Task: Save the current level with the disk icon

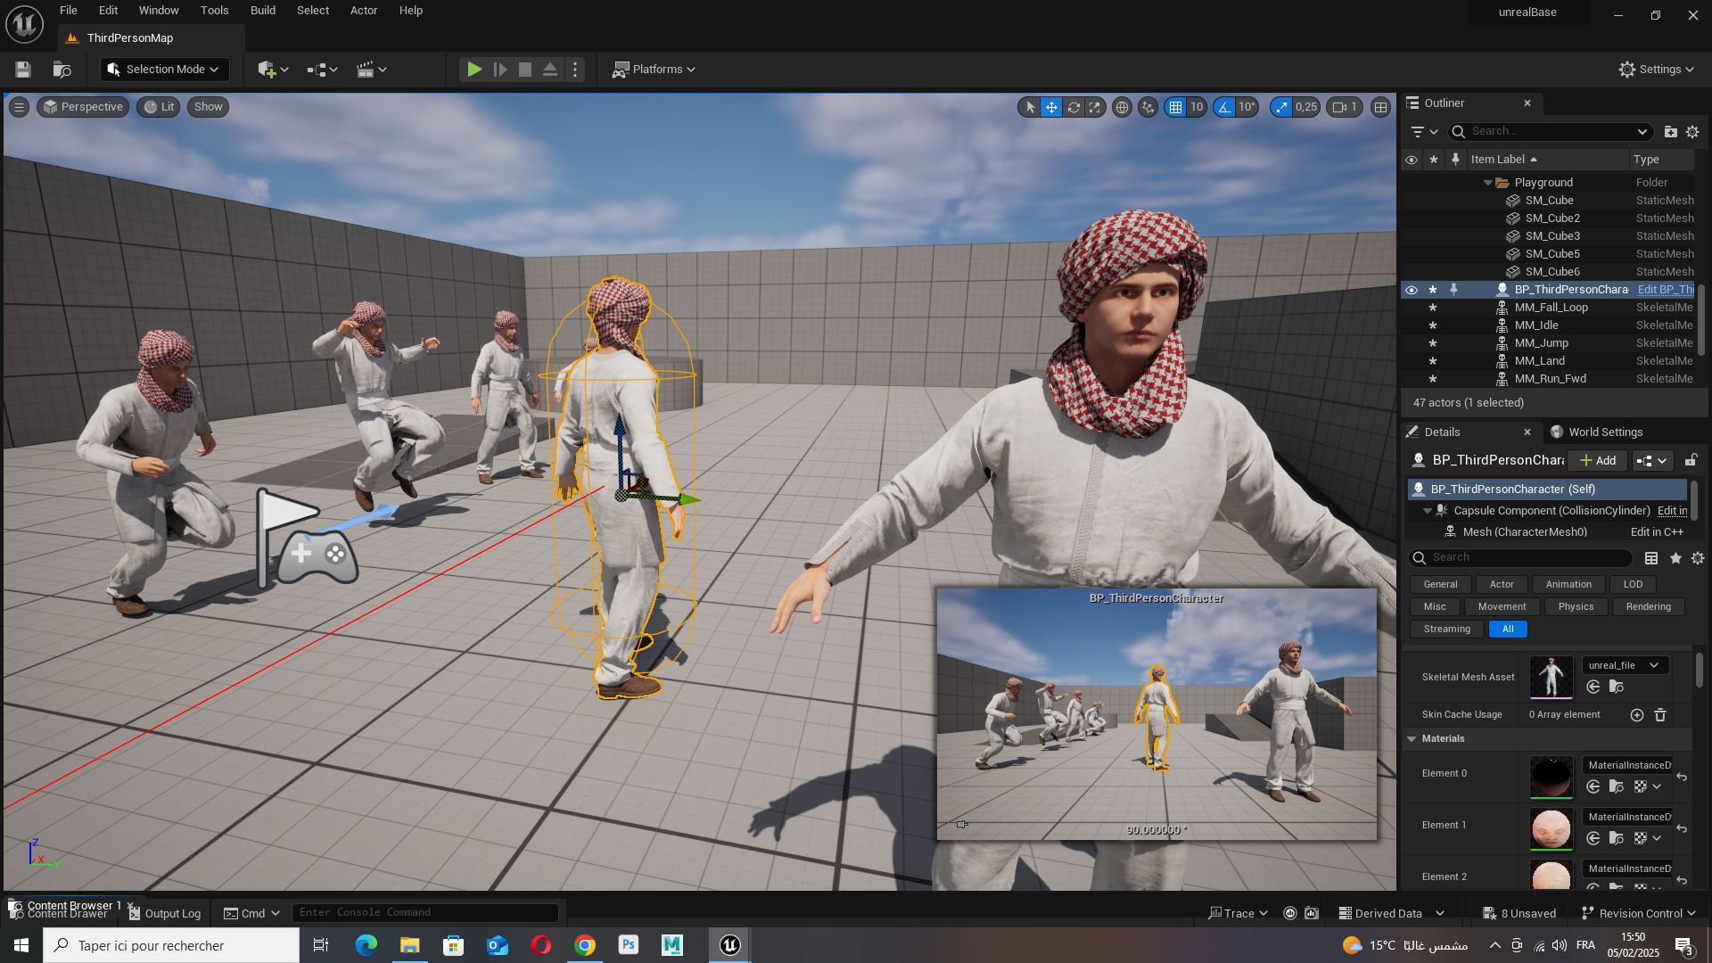Action: [x=23, y=70]
